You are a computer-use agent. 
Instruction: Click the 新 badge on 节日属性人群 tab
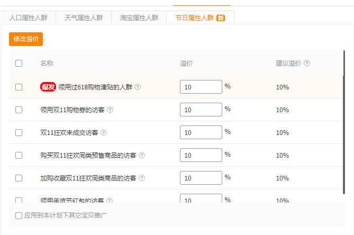tap(221, 18)
